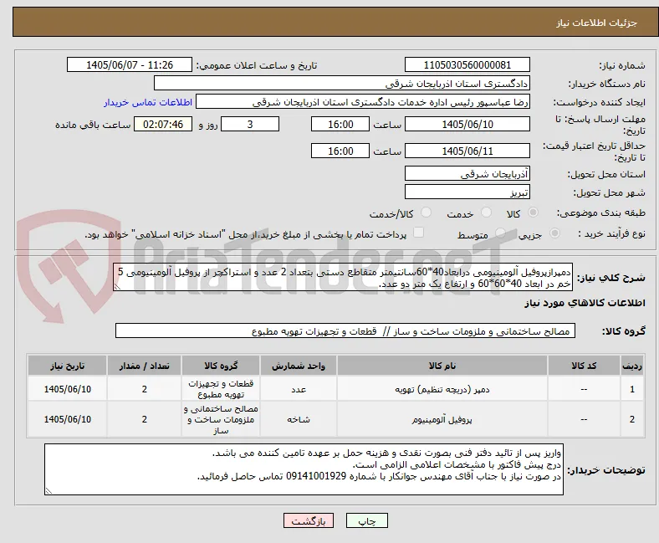Image resolution: width=659 pixels, height=543 pixels.
Task: Click the بازگشت (back) button
Action: click(x=309, y=520)
